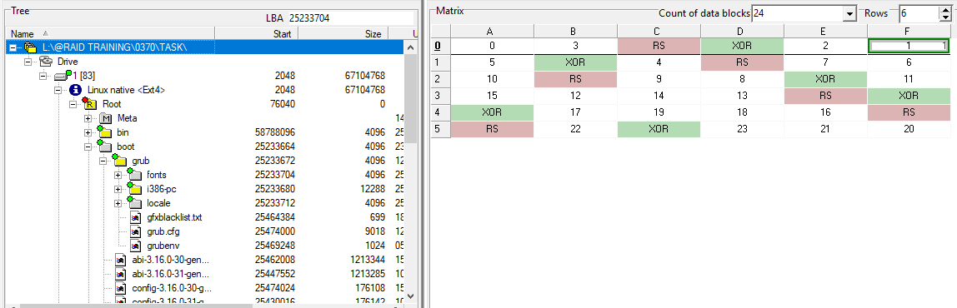Click the bin folder icon
The image size is (957, 308).
point(103,132)
